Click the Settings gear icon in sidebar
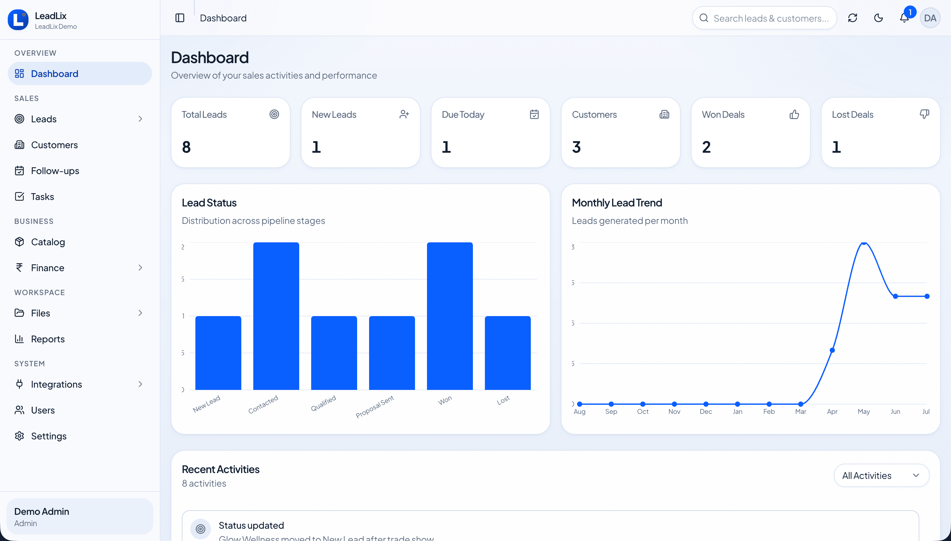951x541 pixels. [19, 436]
